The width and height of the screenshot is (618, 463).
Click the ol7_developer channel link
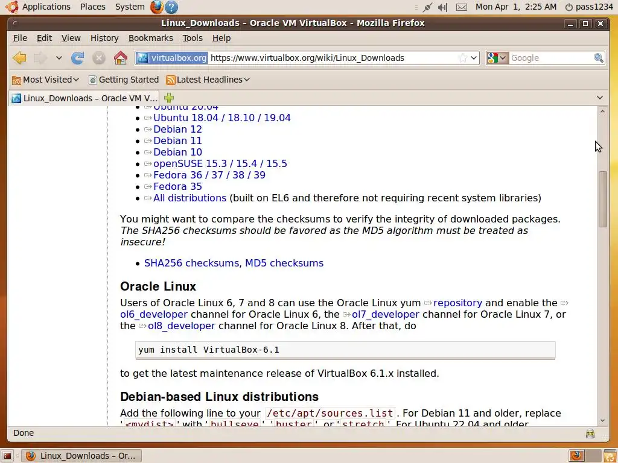[x=386, y=314]
